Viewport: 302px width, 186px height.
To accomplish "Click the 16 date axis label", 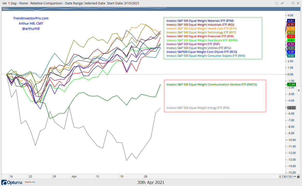I will pyautogui.click(x=11, y=176).
